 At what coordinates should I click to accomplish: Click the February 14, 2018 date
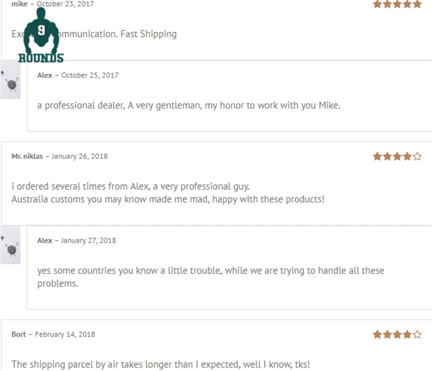click(65, 334)
